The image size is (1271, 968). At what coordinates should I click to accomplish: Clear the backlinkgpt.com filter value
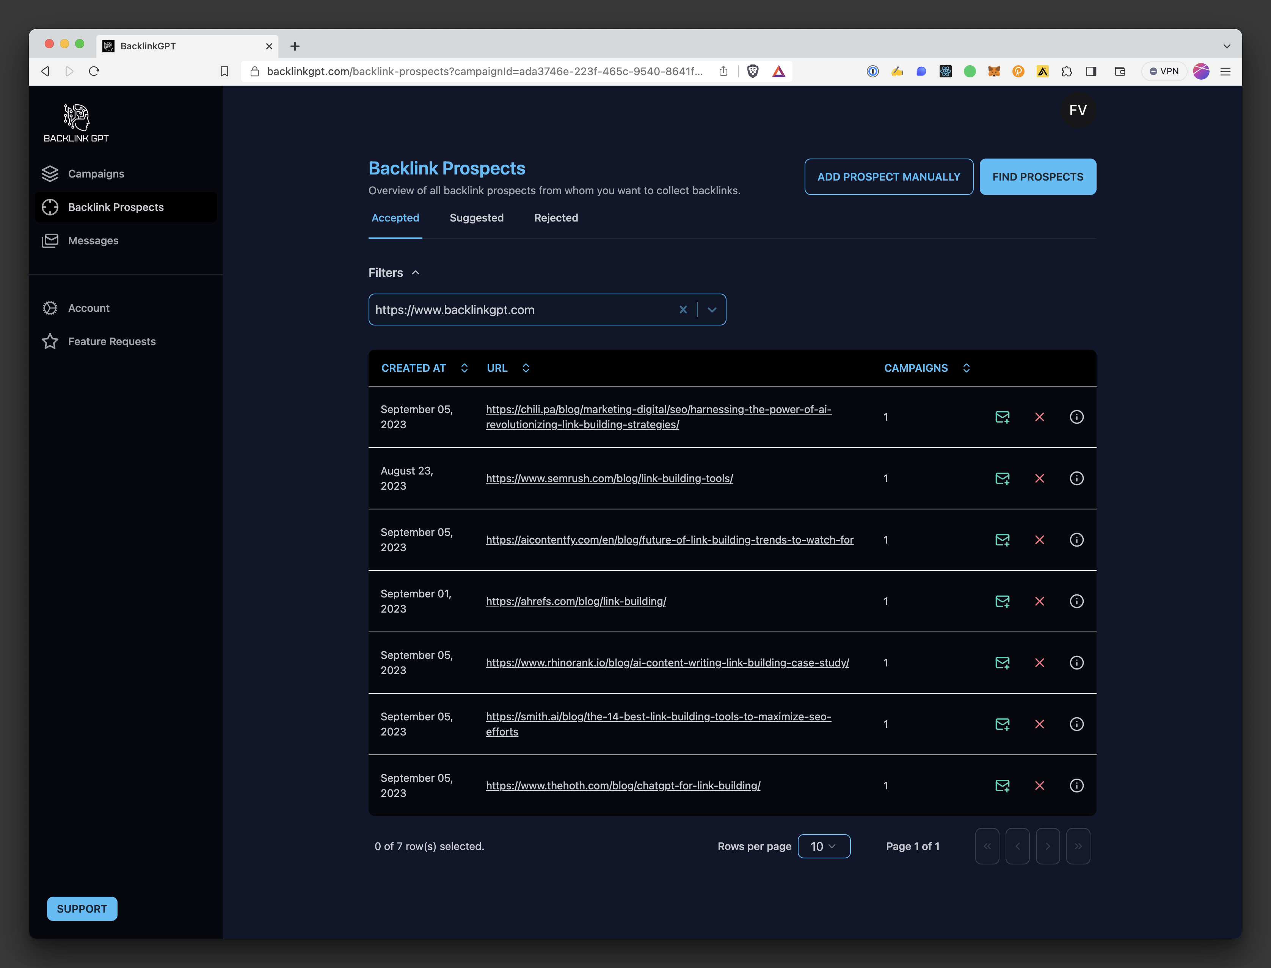pos(683,310)
